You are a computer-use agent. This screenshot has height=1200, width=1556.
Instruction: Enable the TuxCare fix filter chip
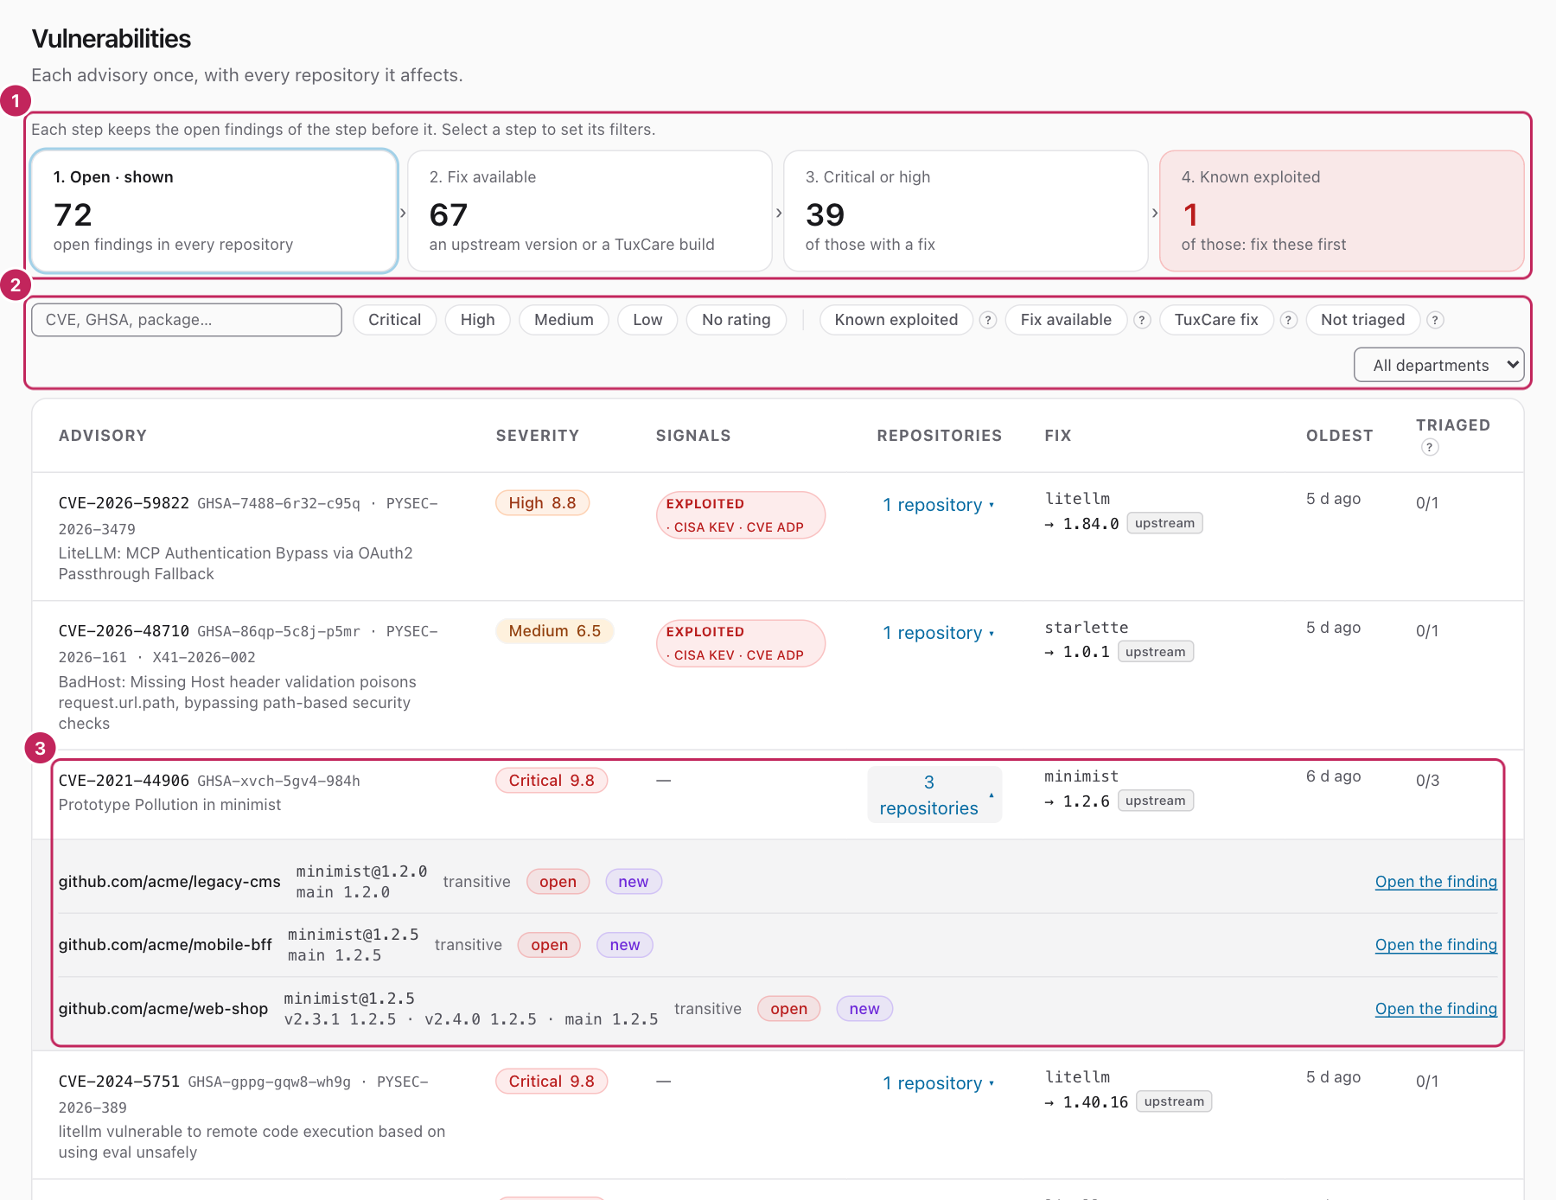[1216, 320]
